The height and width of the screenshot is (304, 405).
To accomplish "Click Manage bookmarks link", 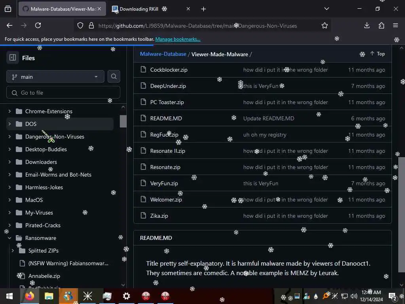I will (178, 39).
